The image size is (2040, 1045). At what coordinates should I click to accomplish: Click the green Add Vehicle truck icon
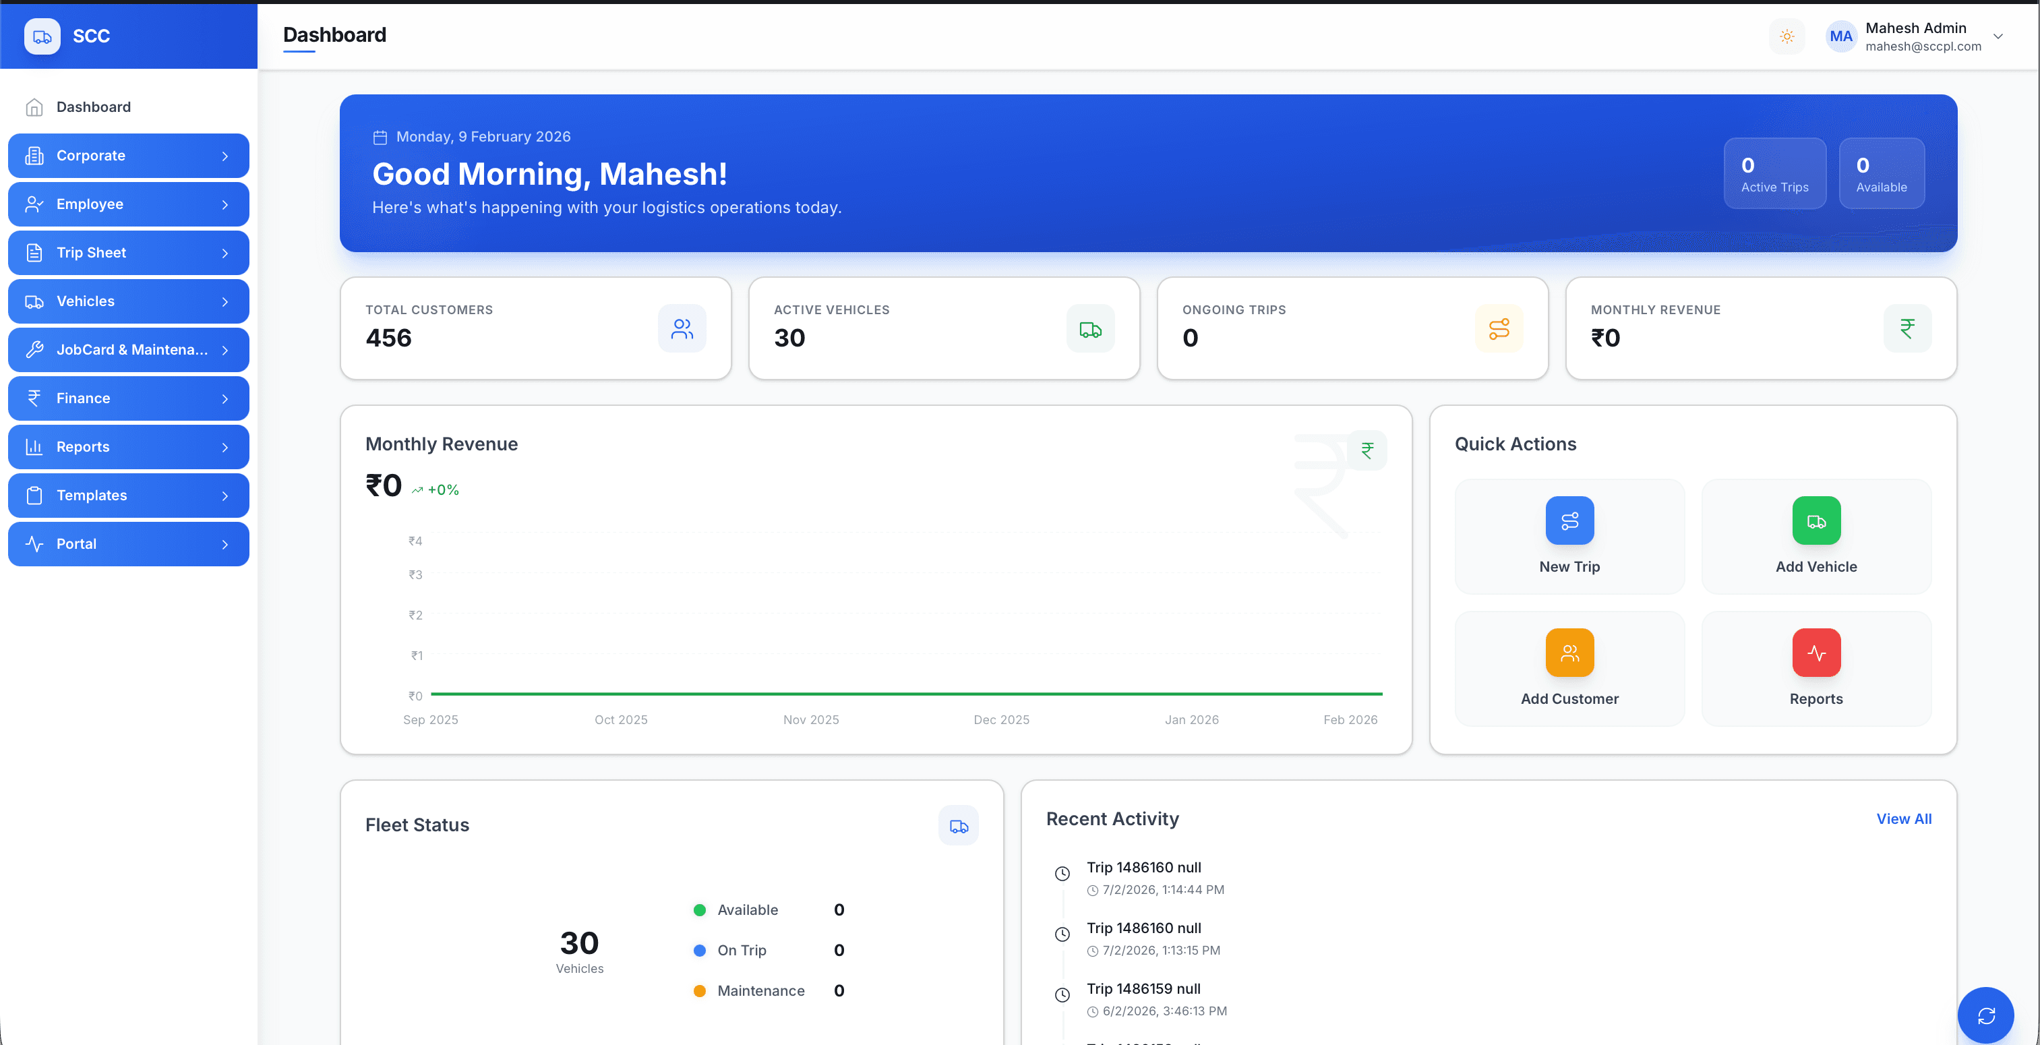(1816, 520)
